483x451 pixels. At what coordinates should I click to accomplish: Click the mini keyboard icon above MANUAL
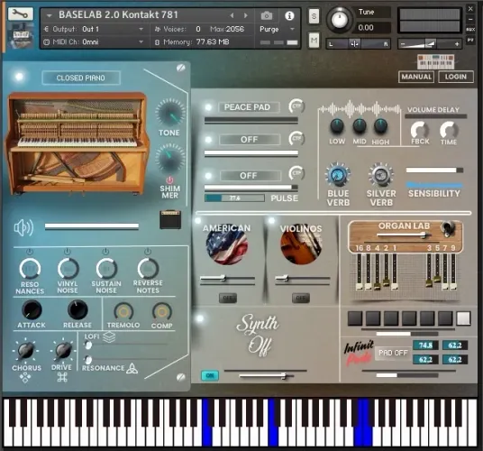click(x=435, y=61)
